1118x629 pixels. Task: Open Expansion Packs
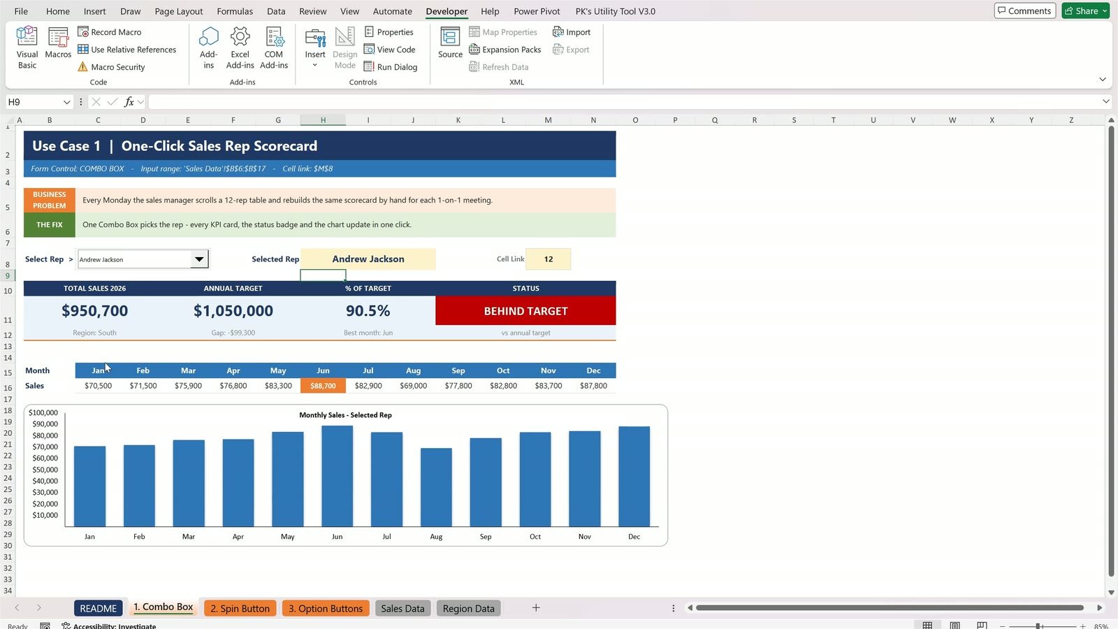(x=504, y=50)
